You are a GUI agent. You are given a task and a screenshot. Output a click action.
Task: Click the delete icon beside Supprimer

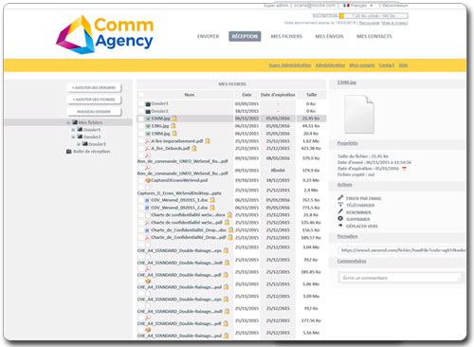340,219
